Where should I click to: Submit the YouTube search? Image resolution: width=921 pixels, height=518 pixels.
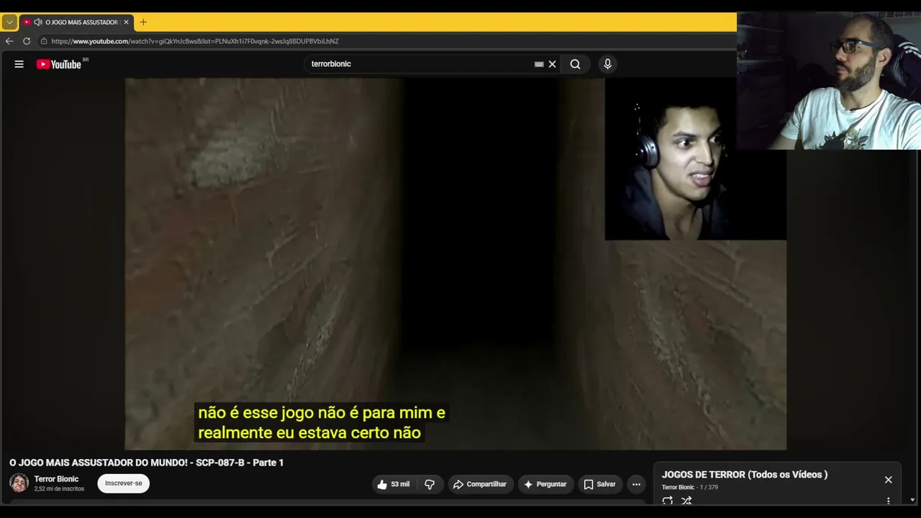[575, 64]
